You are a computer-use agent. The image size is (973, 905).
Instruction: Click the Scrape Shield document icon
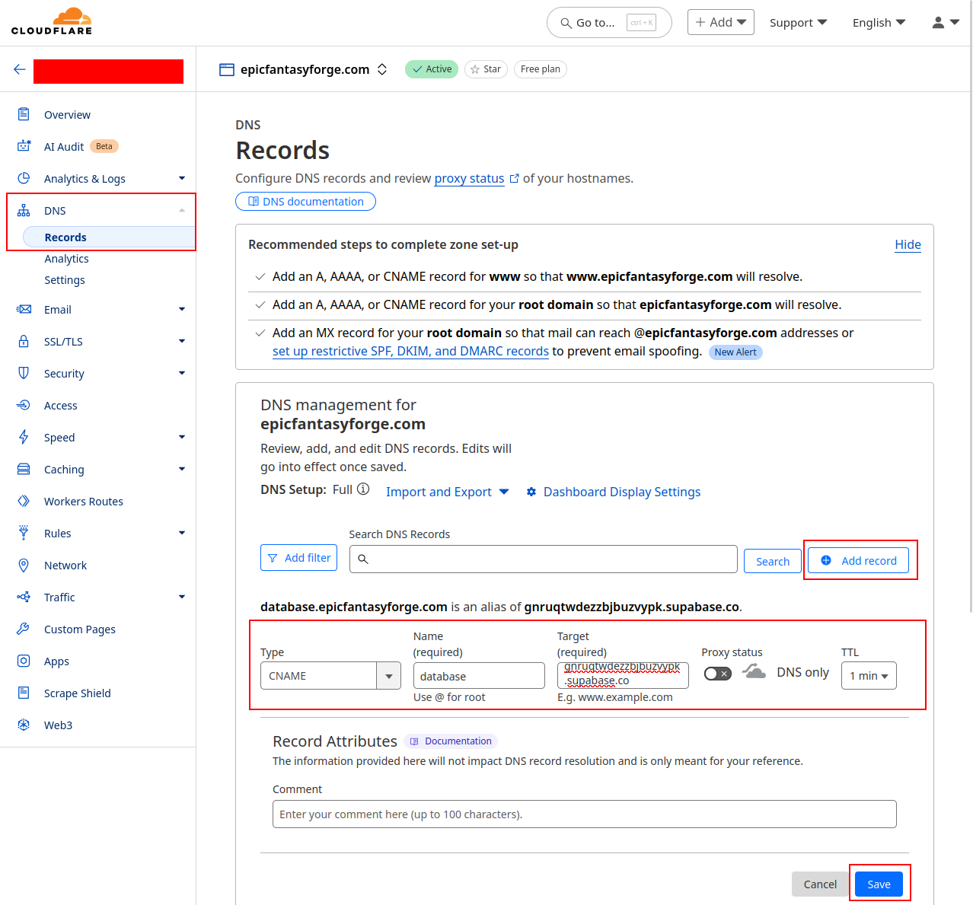tap(24, 693)
